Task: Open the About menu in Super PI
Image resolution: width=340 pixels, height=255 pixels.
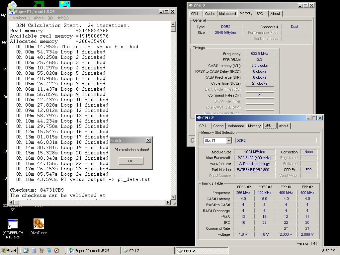Action: point(43,18)
